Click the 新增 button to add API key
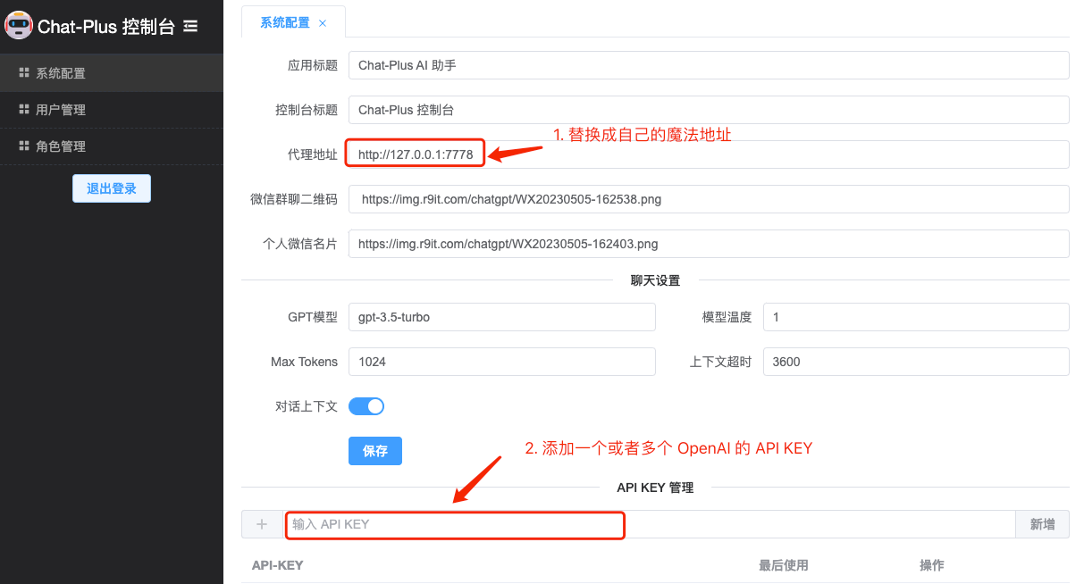 (1042, 524)
